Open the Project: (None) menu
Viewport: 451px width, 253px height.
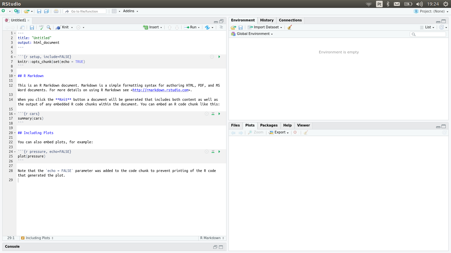click(x=431, y=11)
